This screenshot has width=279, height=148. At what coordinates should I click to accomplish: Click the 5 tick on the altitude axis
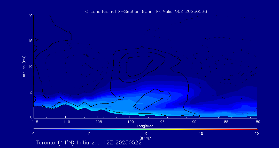point(31,92)
